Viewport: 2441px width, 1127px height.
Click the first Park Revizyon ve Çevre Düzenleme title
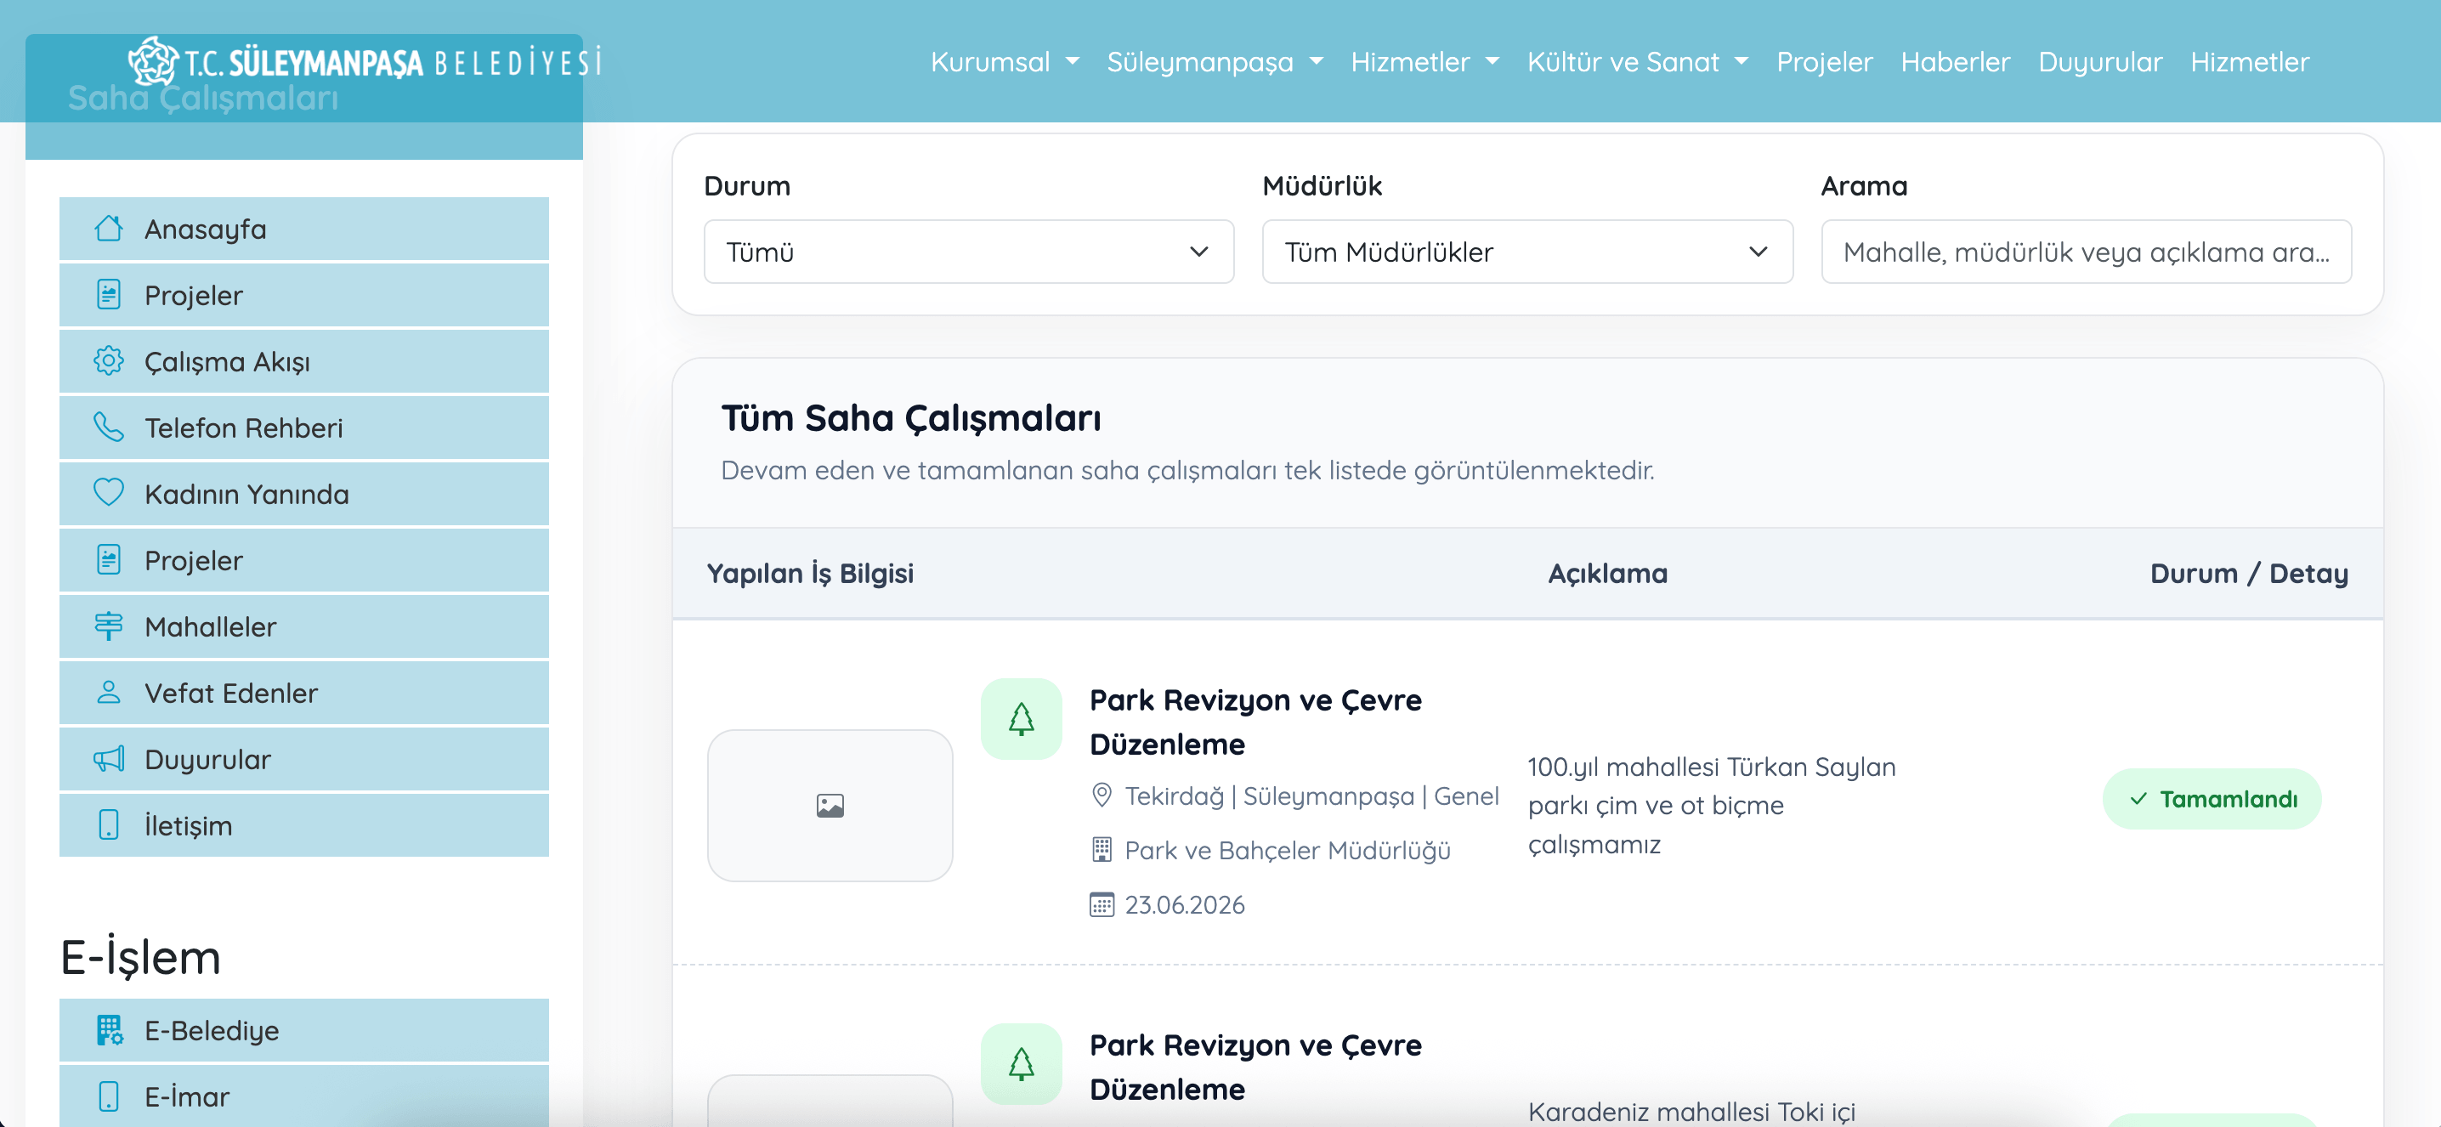pos(1255,722)
